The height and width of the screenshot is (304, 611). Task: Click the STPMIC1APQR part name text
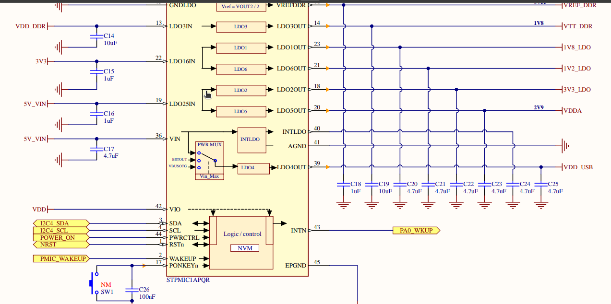(187, 280)
